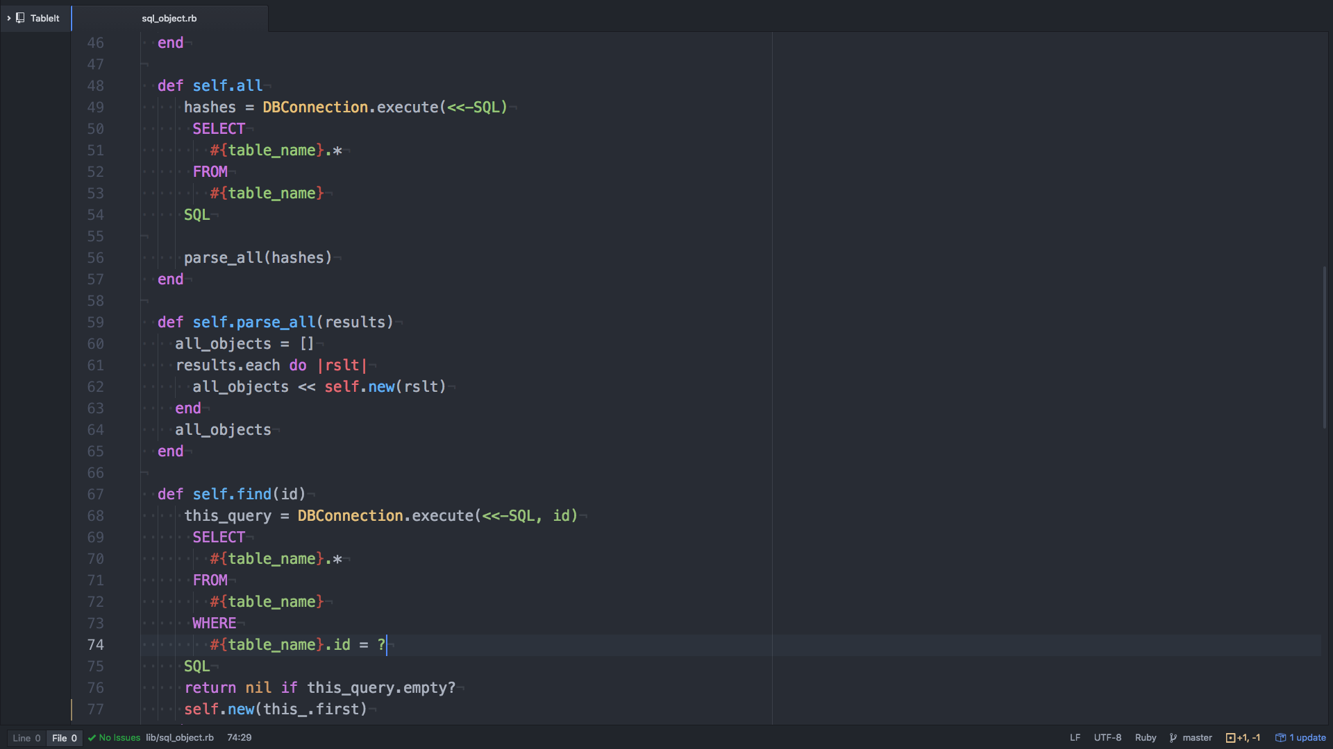
Task: Click line number 59 in gutter
Action: (95, 322)
